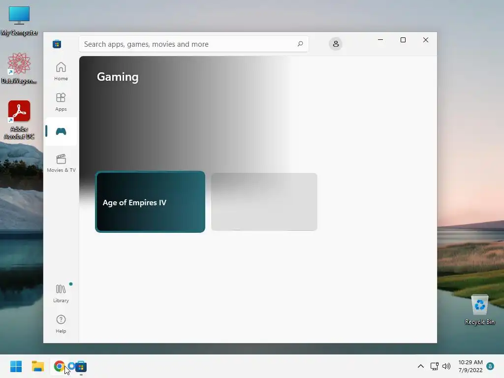Select the Recycle Bin desktop icon
The width and height of the screenshot is (504, 378).
pyautogui.click(x=480, y=310)
